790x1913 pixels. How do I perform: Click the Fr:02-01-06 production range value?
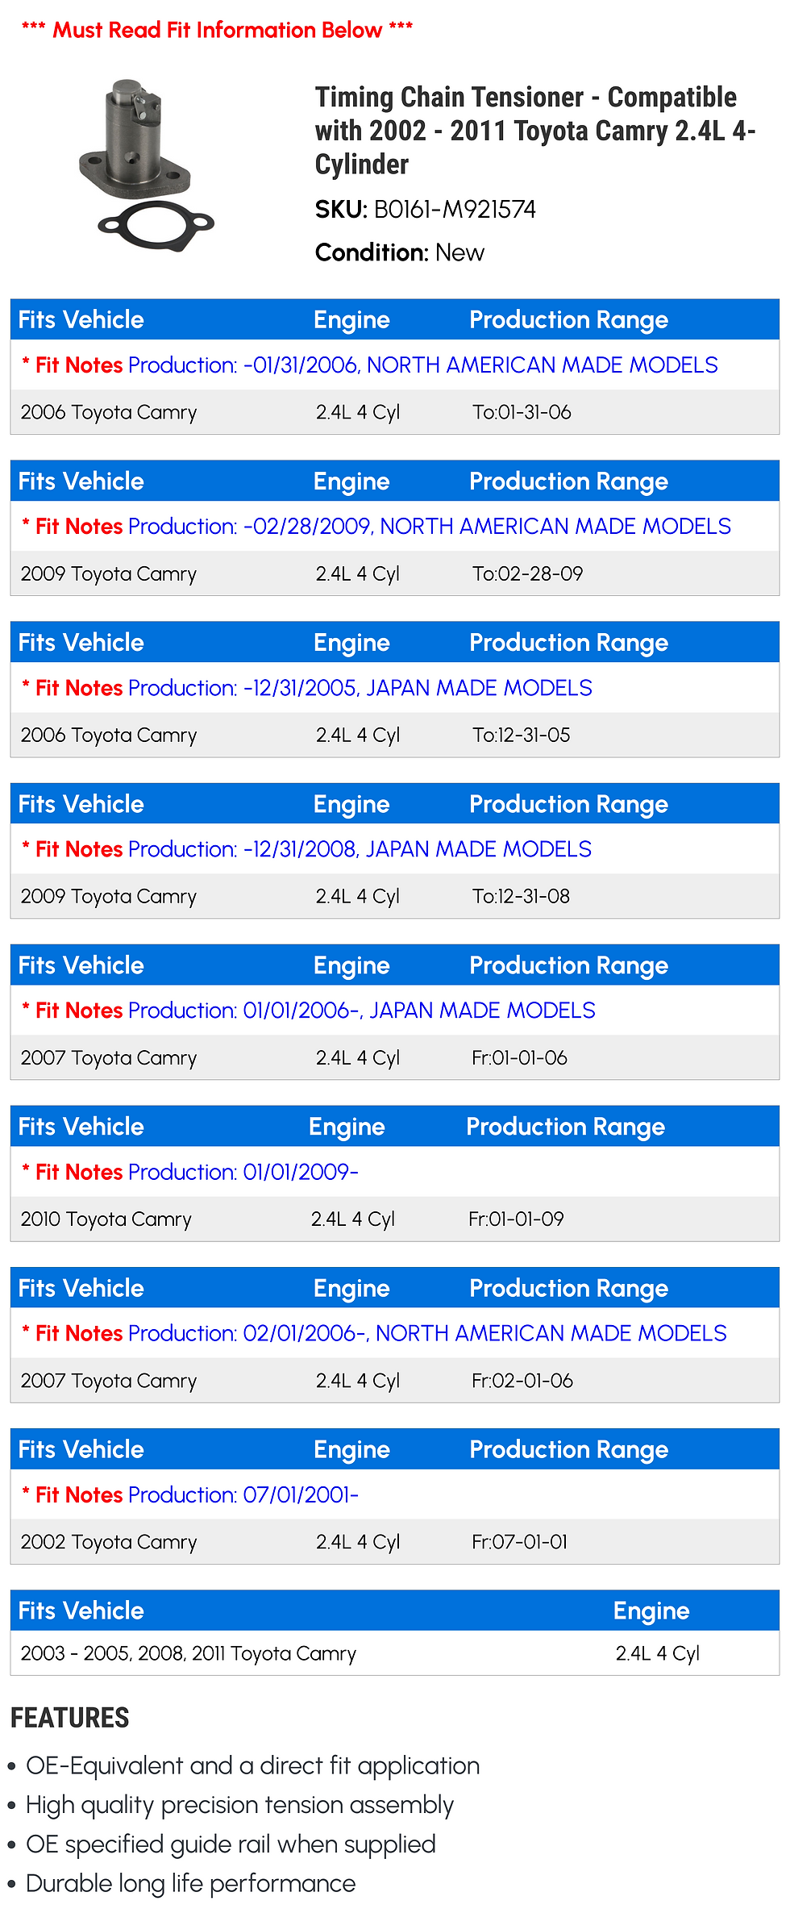tap(522, 1381)
